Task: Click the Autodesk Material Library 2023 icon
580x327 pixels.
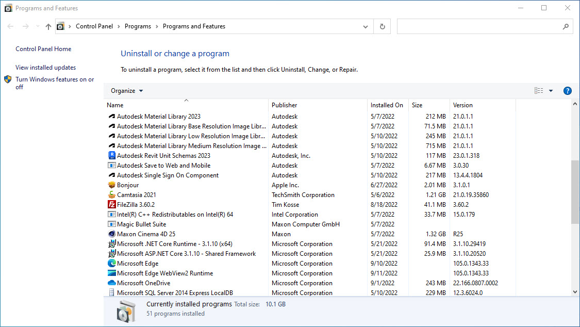Action: (111, 116)
